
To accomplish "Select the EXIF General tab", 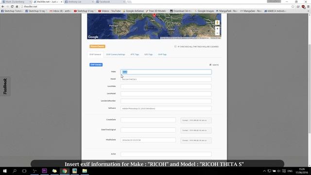I will pos(95,54).
